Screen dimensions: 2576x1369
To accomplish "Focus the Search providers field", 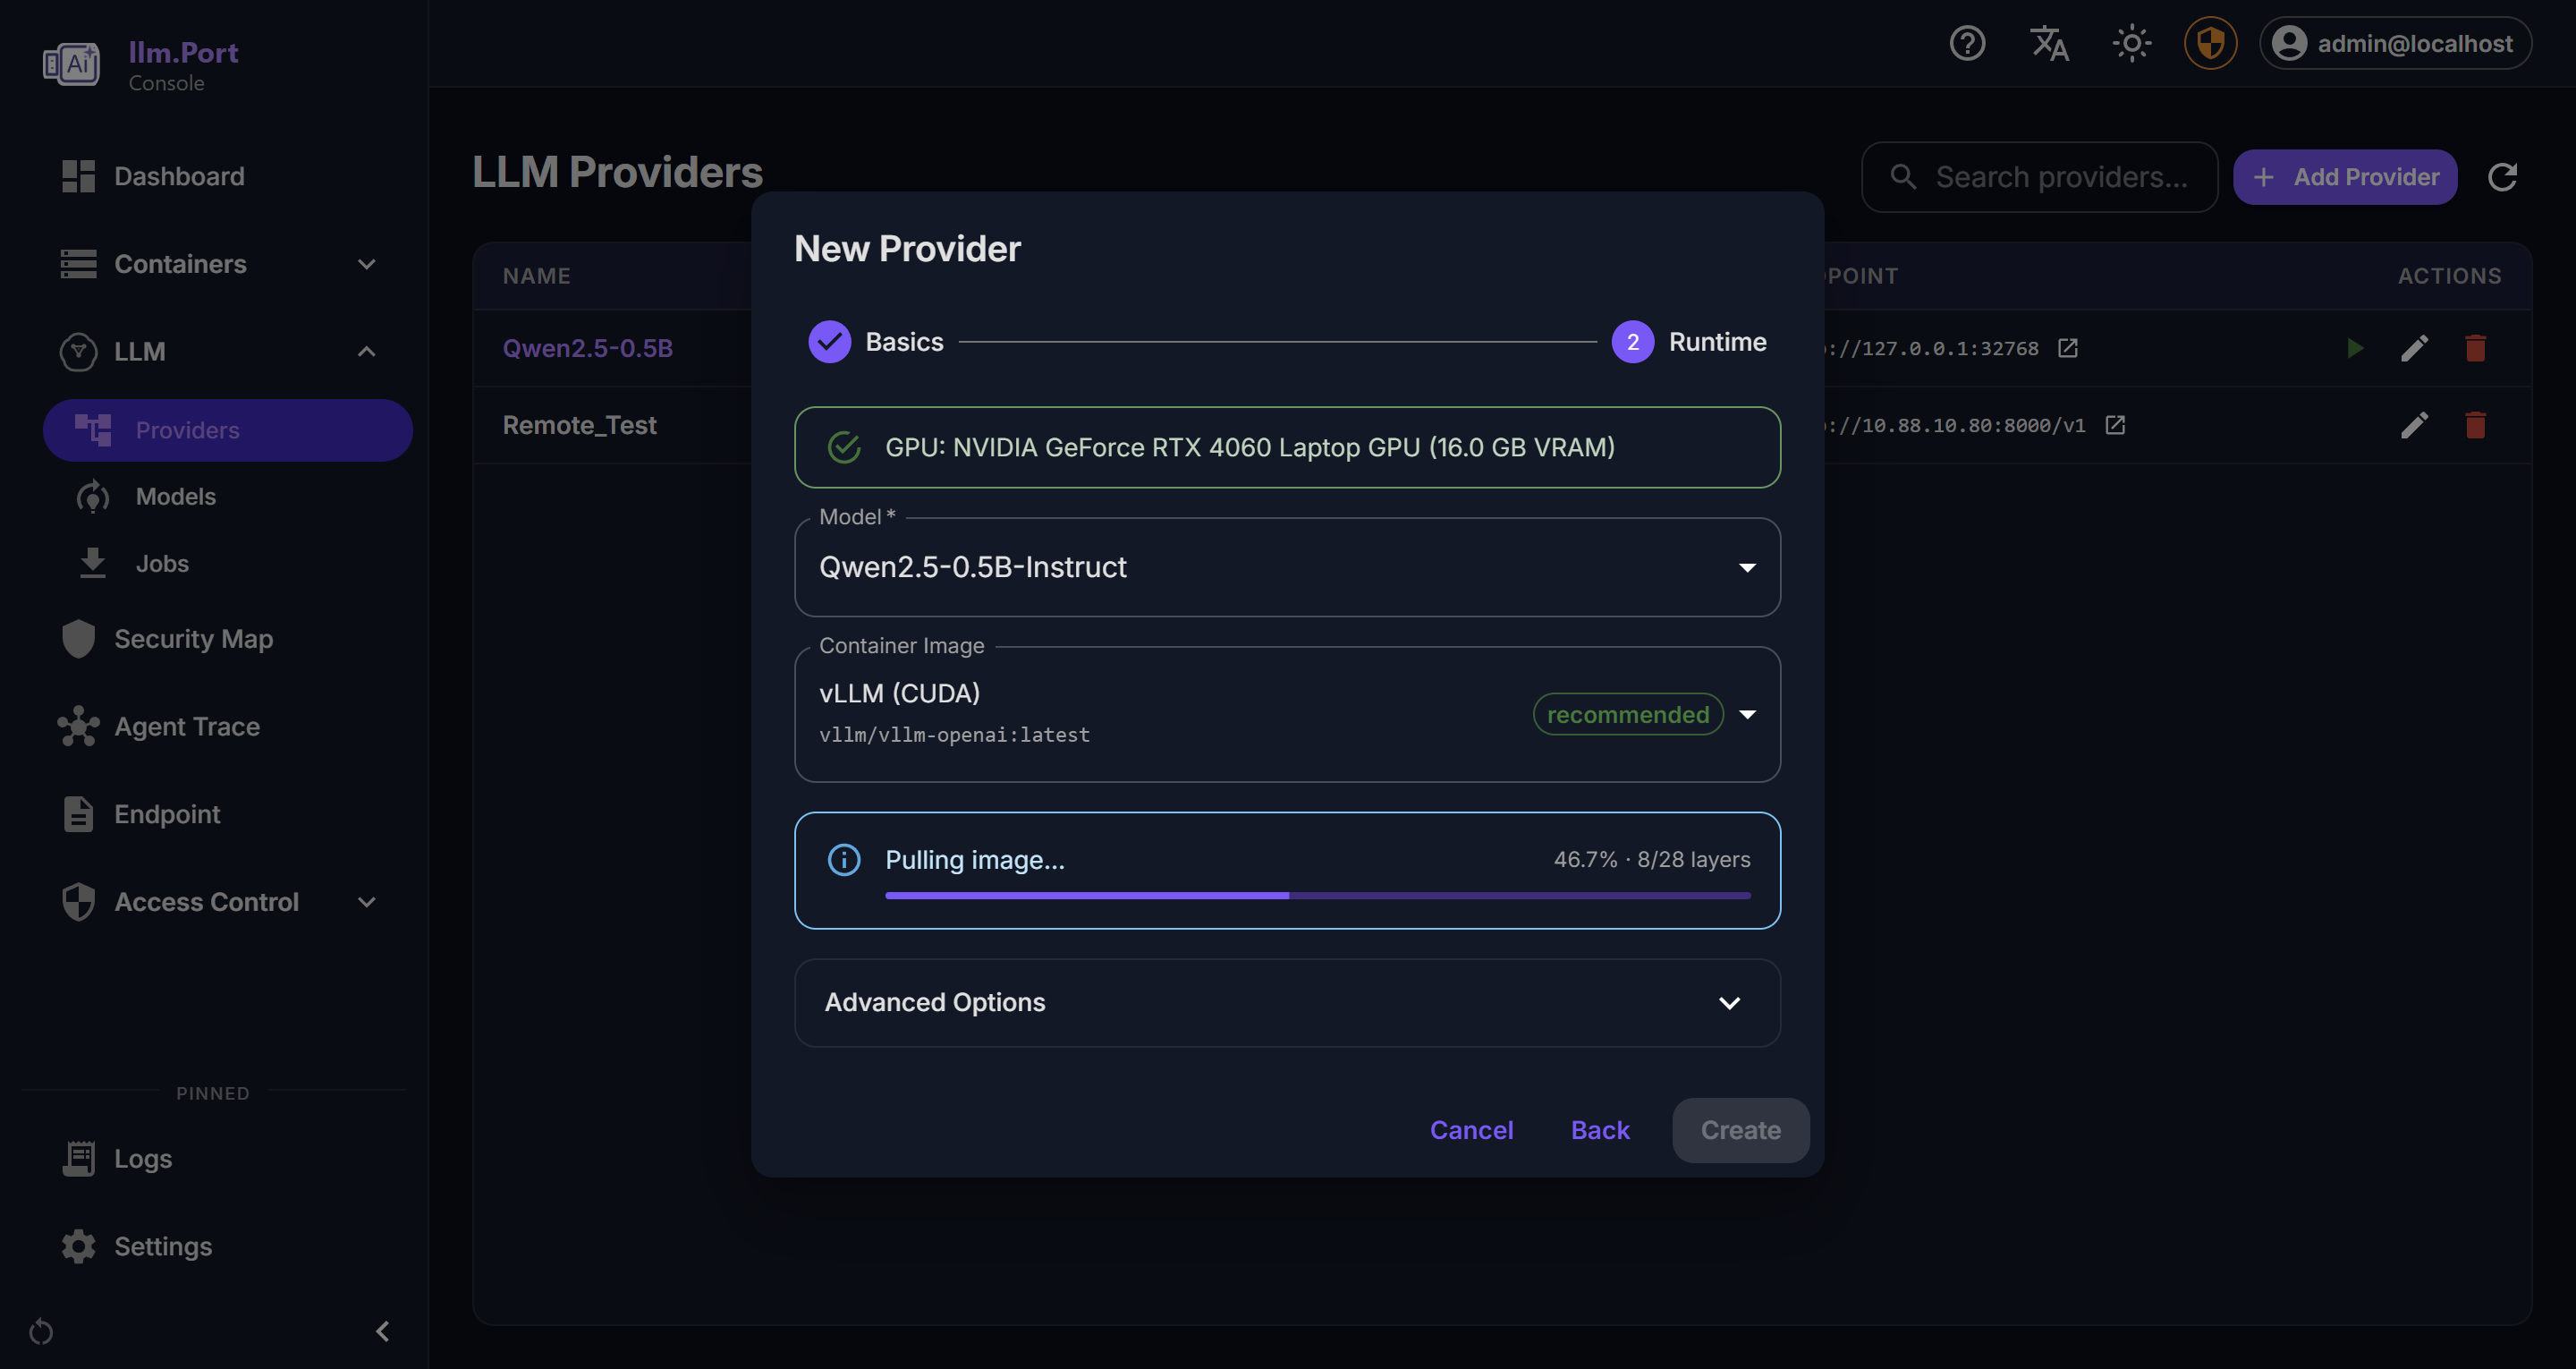I will 2040,177.
